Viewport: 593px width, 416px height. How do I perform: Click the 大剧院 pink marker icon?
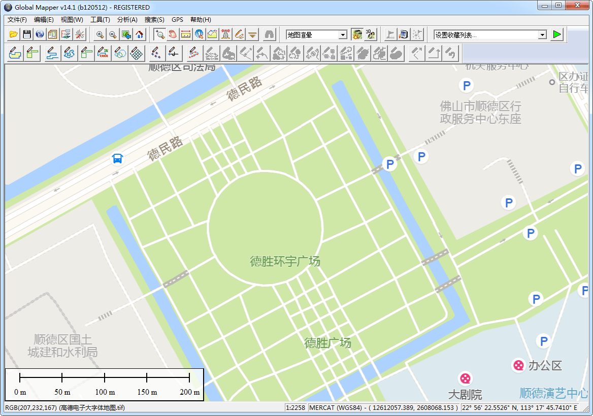coord(465,378)
